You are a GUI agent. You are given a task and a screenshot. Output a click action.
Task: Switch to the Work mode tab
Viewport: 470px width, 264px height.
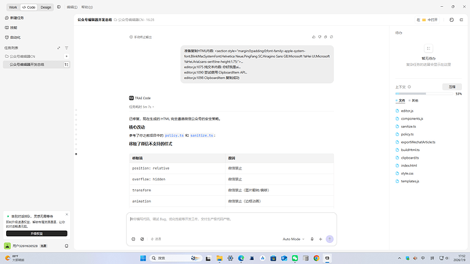[13, 7]
